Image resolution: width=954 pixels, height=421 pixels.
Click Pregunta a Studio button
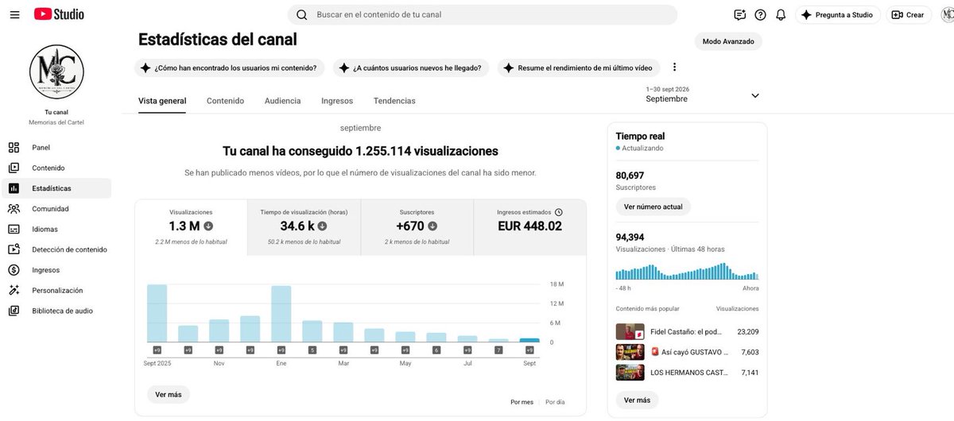point(838,14)
